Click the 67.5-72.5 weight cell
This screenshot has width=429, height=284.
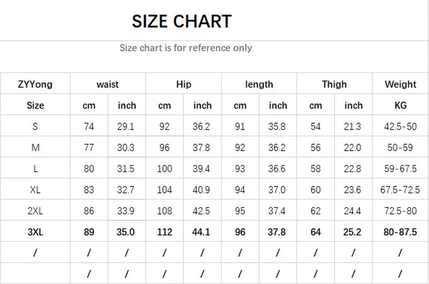click(x=401, y=190)
